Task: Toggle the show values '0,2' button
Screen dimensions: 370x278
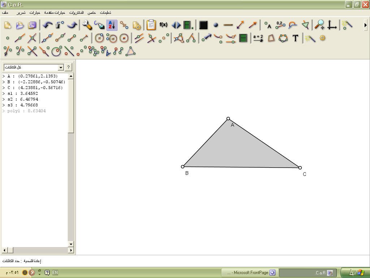Action: tap(280, 25)
